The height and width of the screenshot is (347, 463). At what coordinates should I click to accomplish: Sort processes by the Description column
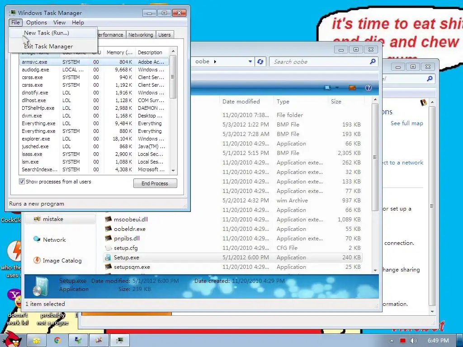(150, 52)
